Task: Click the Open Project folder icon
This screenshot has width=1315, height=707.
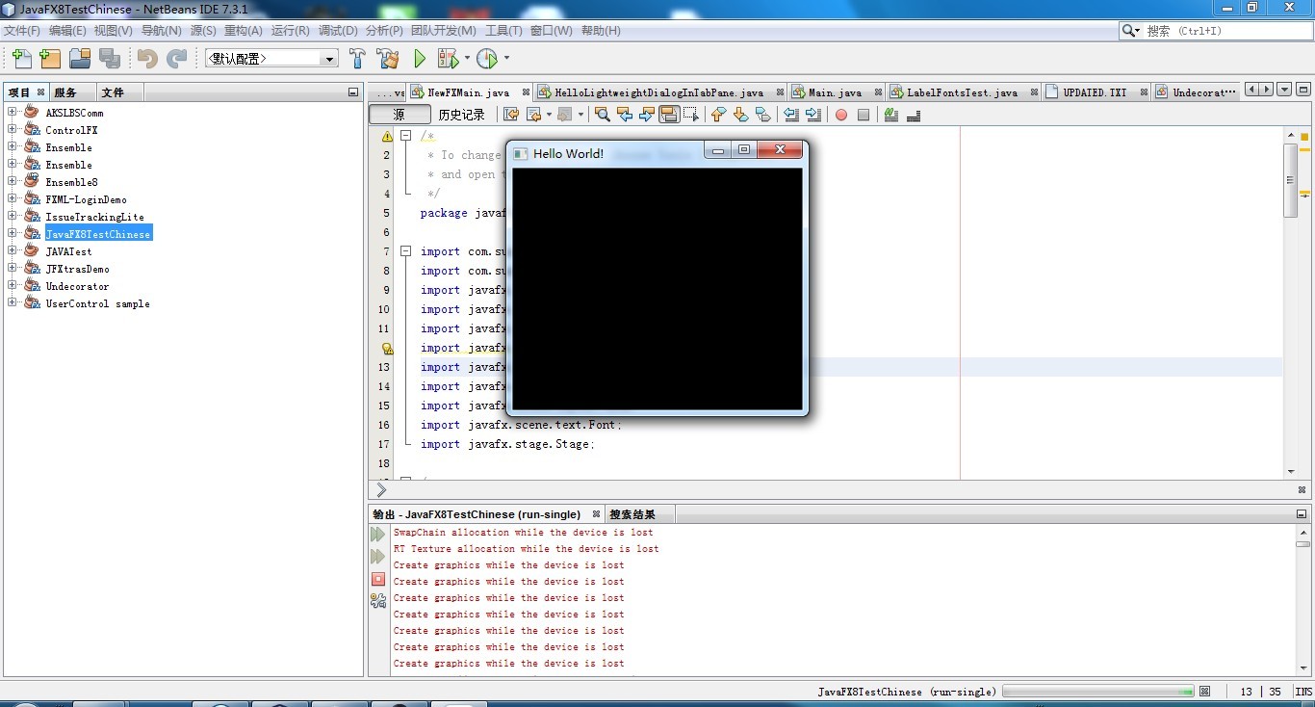Action: pos(80,59)
